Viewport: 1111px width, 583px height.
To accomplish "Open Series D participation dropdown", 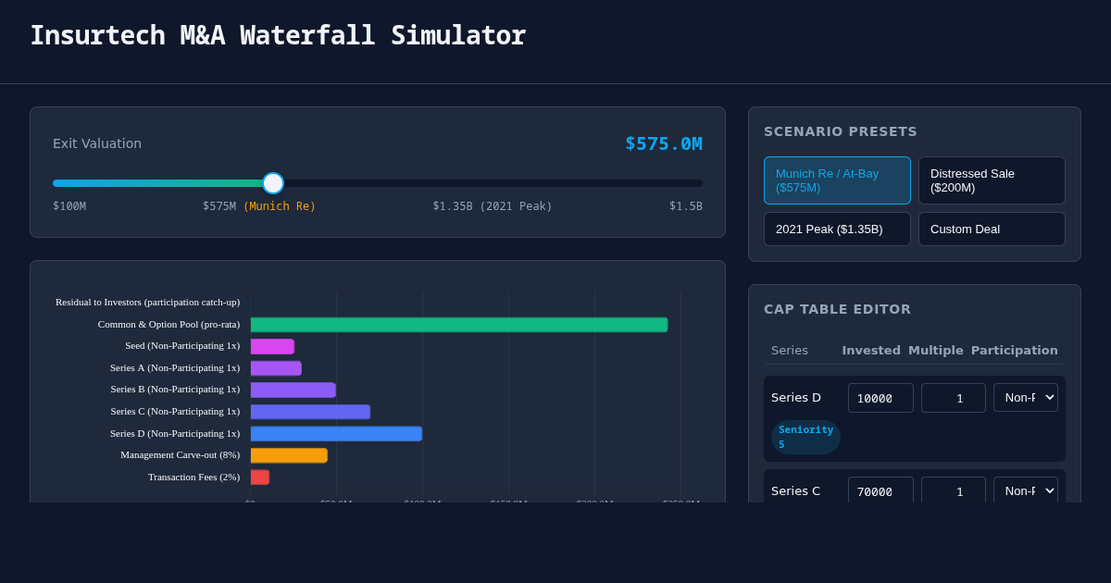I will tap(1026, 398).
